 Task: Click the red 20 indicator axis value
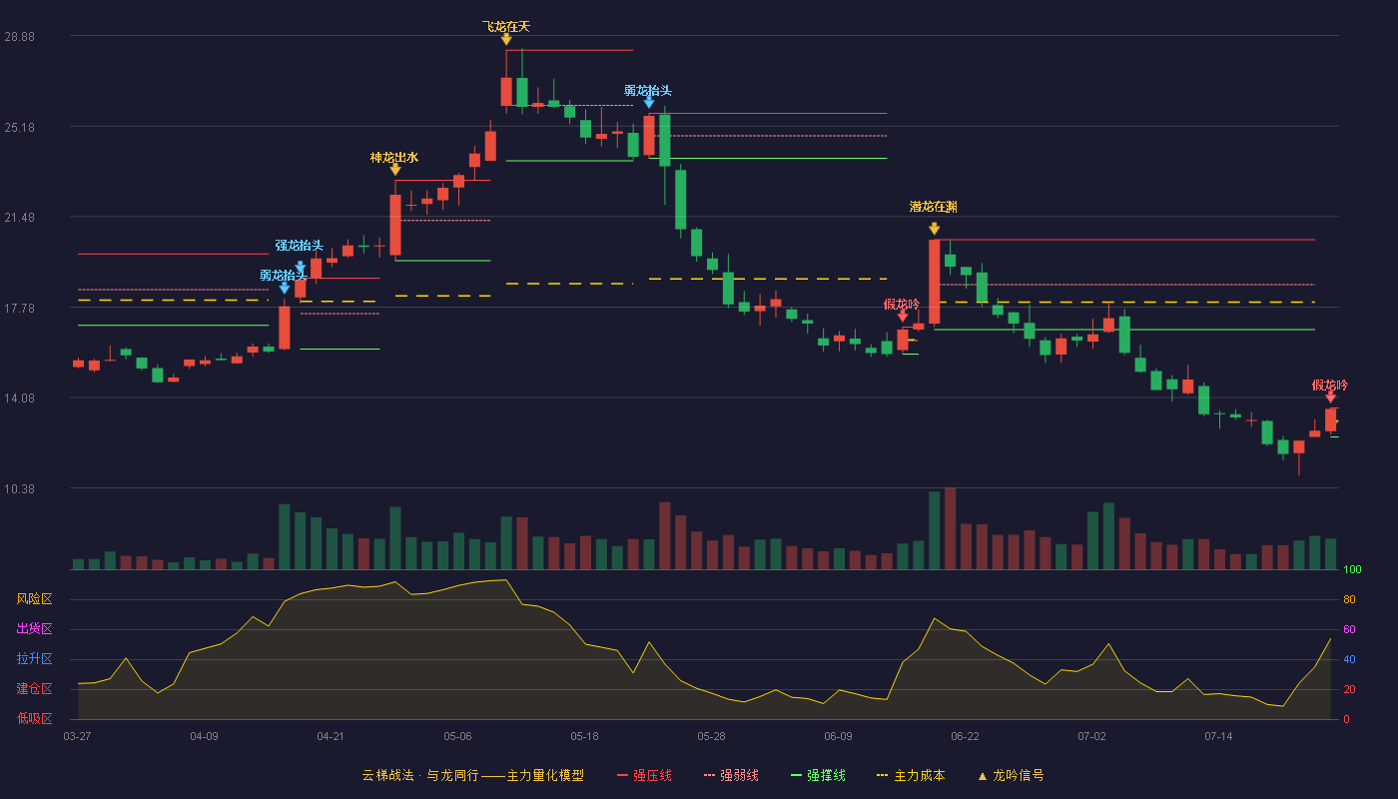coord(1349,689)
